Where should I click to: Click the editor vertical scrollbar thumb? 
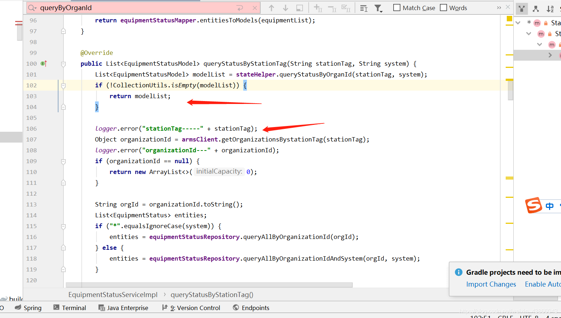[x=510, y=90]
